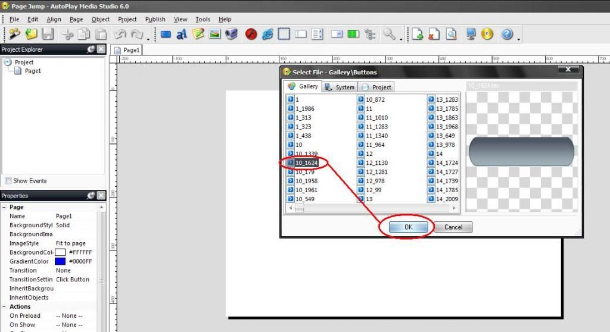Select the 10_1624 button file
Viewport: 610px width, 332px height.
click(x=306, y=162)
